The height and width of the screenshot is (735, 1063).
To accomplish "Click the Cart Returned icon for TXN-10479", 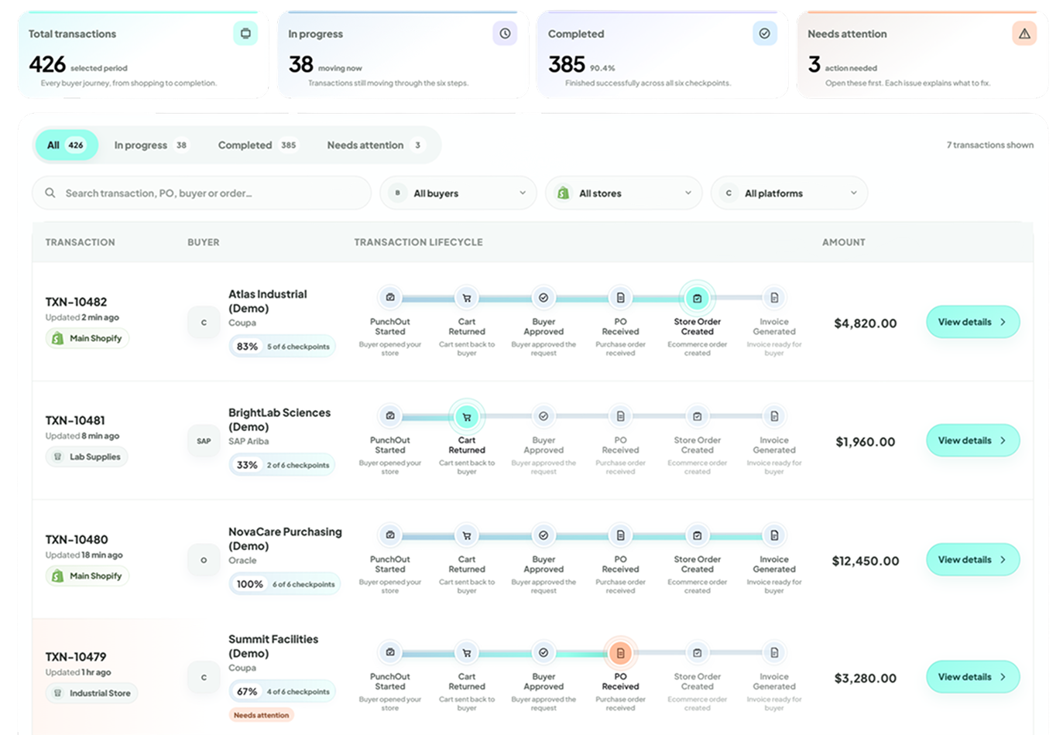I will coord(467,653).
